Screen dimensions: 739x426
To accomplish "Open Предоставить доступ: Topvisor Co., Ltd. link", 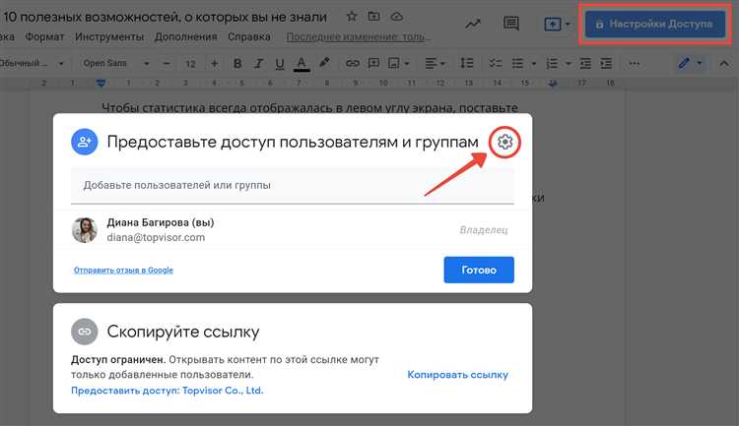I will pos(167,391).
